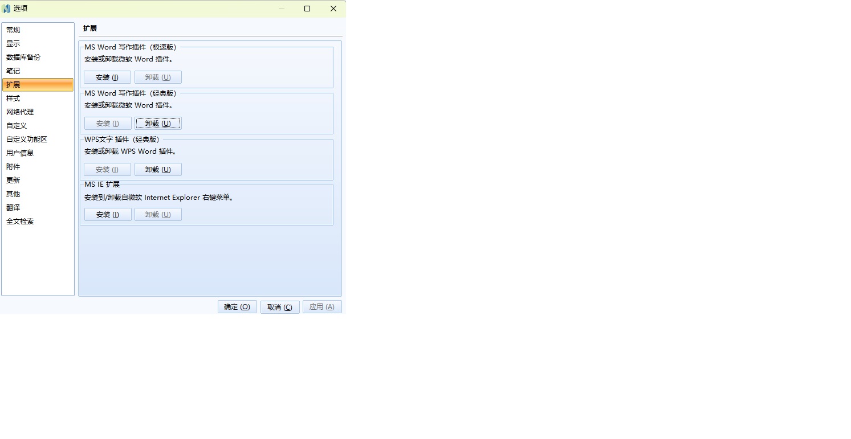This screenshot has width=851, height=439.
Task: Select 显示 in the sidebar
Action: [x=38, y=44]
